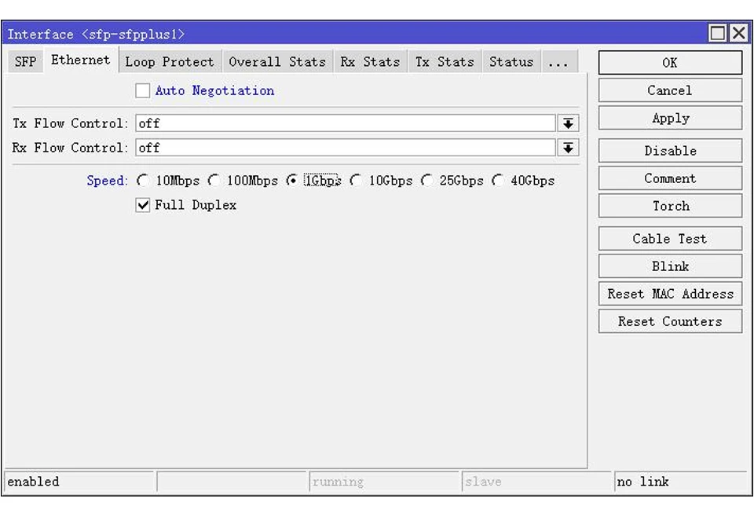Image resolution: width=754 pixels, height=513 pixels.
Task: Click the 'enabled' status bar entry
Action: (79, 482)
